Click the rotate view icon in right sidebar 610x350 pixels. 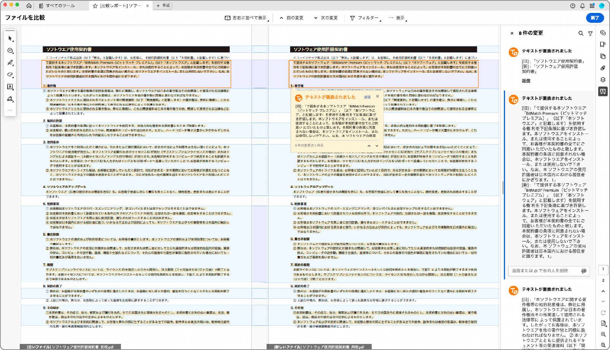[x=603, y=313]
